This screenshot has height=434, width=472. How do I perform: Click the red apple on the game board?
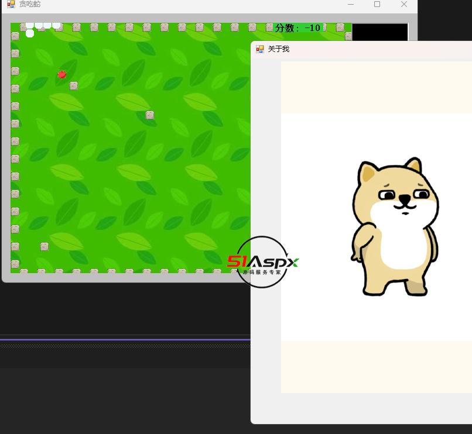tap(62, 74)
